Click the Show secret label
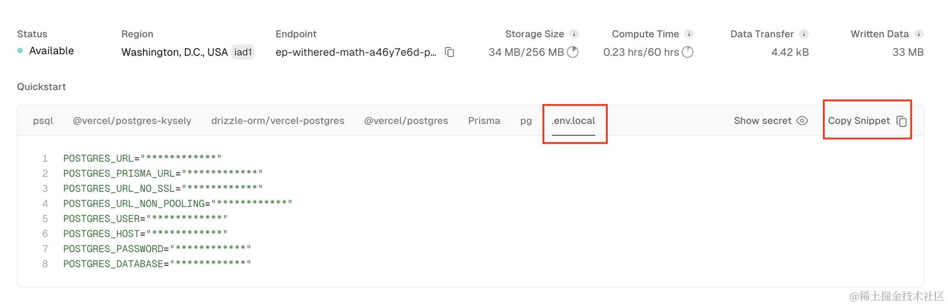This screenshot has width=948, height=306. (763, 121)
